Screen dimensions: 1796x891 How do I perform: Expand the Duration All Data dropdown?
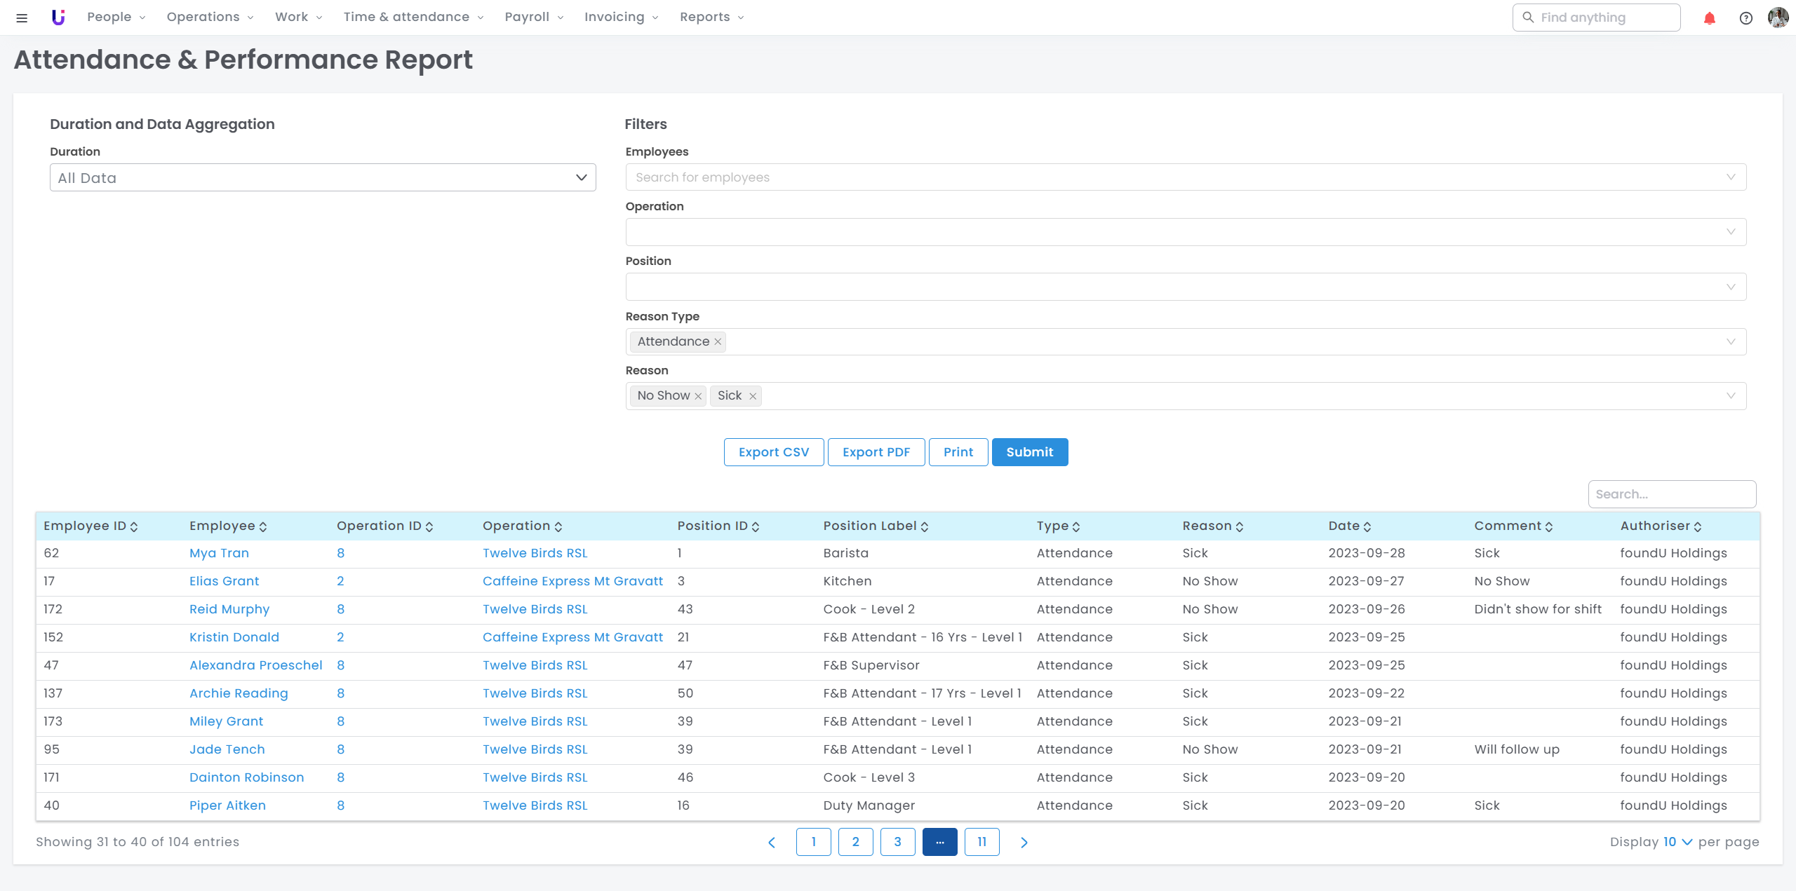tap(323, 178)
